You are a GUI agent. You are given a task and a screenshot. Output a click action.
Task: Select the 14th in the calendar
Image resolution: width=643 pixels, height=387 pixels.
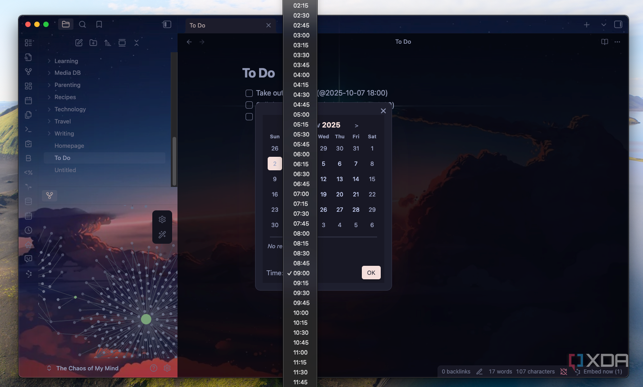click(x=356, y=179)
